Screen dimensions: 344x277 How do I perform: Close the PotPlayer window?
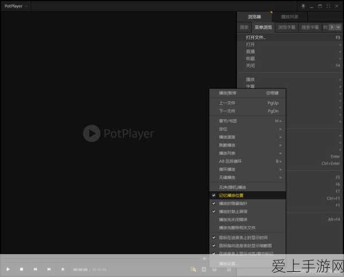click(337, 6)
